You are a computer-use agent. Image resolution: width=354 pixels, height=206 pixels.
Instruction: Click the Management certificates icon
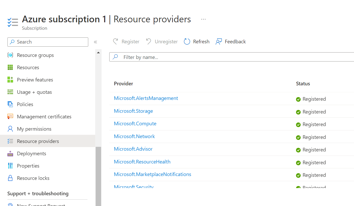coord(10,117)
